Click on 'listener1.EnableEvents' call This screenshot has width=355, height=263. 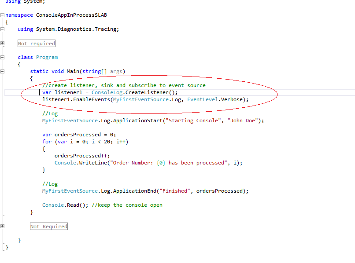pyautogui.click(x=76, y=99)
